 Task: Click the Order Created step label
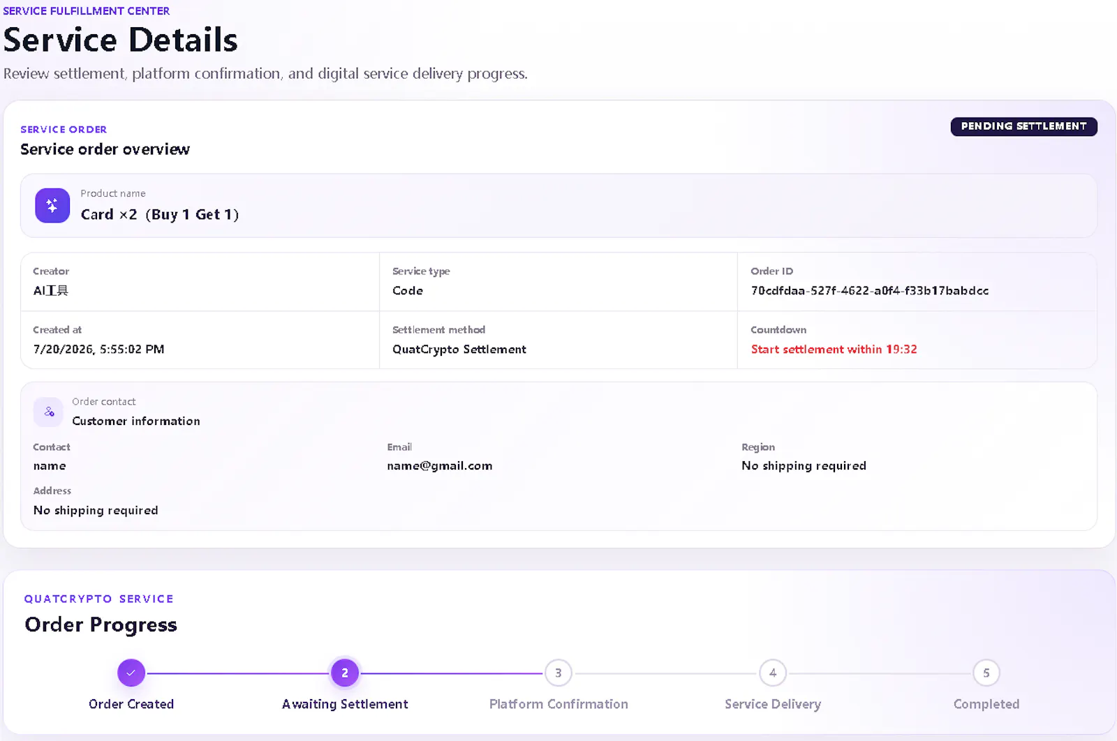click(131, 704)
